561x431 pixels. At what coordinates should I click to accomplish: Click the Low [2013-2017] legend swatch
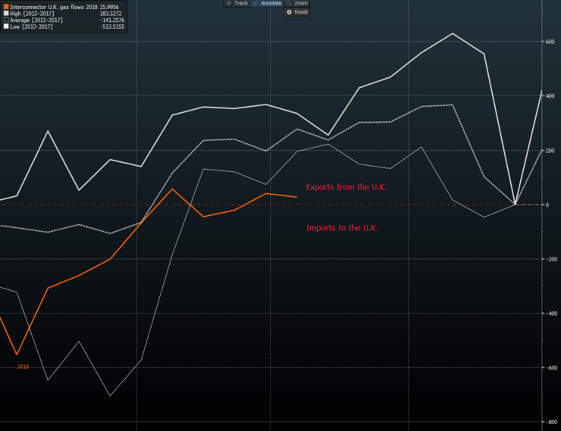pyautogui.click(x=6, y=27)
